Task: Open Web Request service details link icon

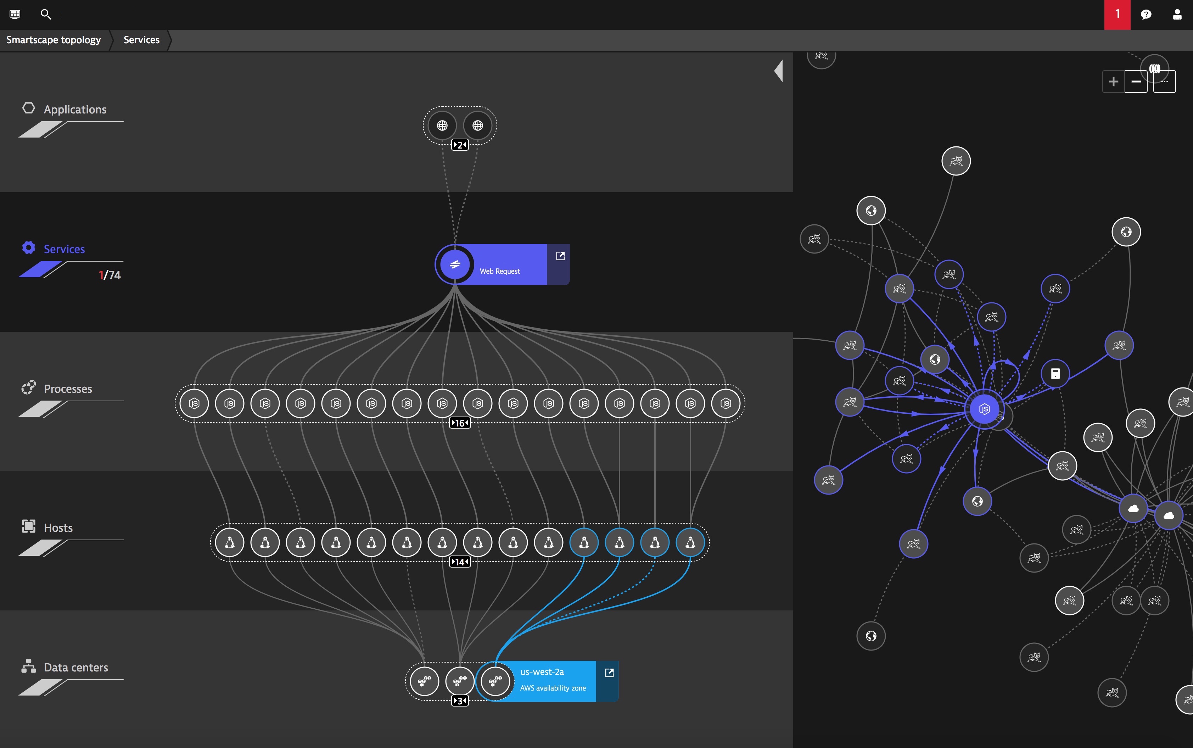Action: tap(560, 256)
